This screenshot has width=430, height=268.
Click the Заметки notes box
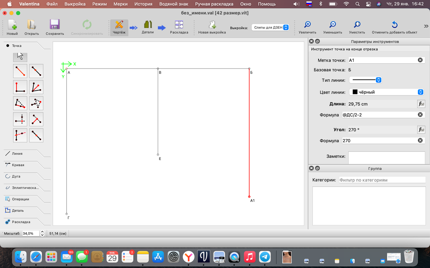[387, 158]
